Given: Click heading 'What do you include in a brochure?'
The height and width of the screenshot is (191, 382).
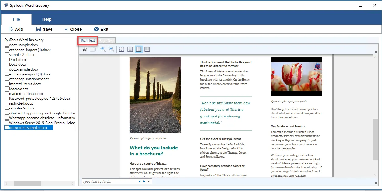Looking at the screenshot, I should point(154,151).
